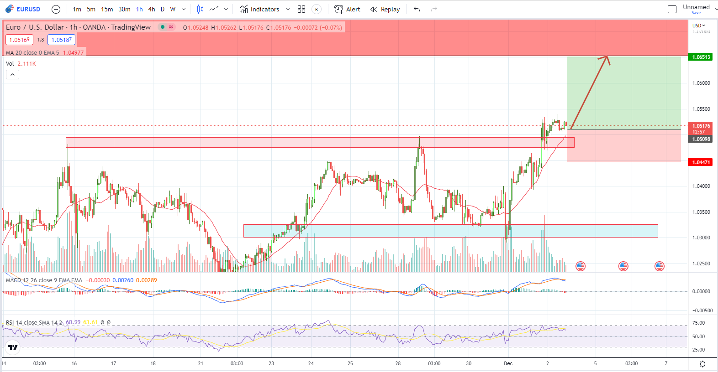Open the fullscreen layout square icon
Image resolution: width=718 pixels, height=372 pixels.
672,9
